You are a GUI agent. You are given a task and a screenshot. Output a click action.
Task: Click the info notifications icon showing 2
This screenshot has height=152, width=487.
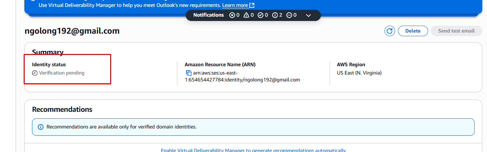point(275,15)
